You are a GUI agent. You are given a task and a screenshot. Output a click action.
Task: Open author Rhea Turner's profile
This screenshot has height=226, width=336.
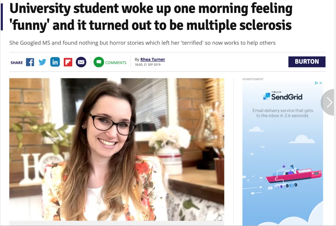click(153, 59)
